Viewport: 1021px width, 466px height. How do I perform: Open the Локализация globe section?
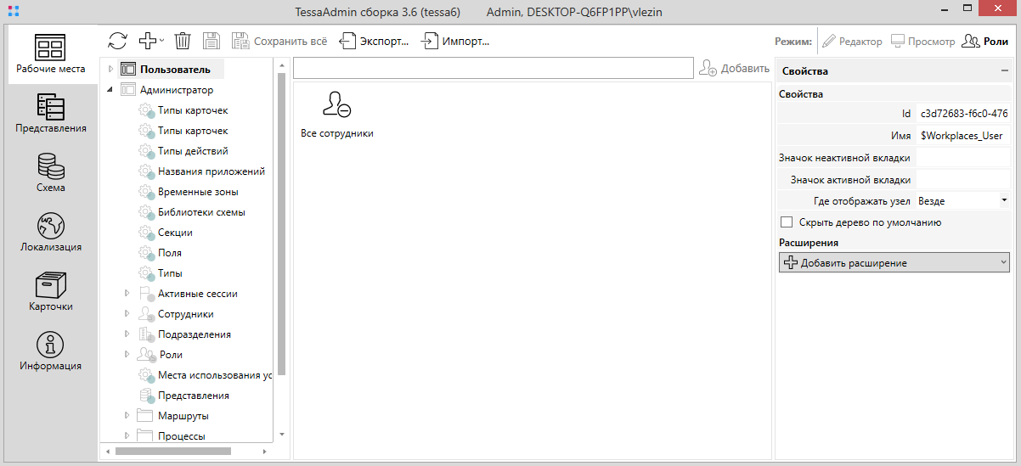tap(50, 233)
